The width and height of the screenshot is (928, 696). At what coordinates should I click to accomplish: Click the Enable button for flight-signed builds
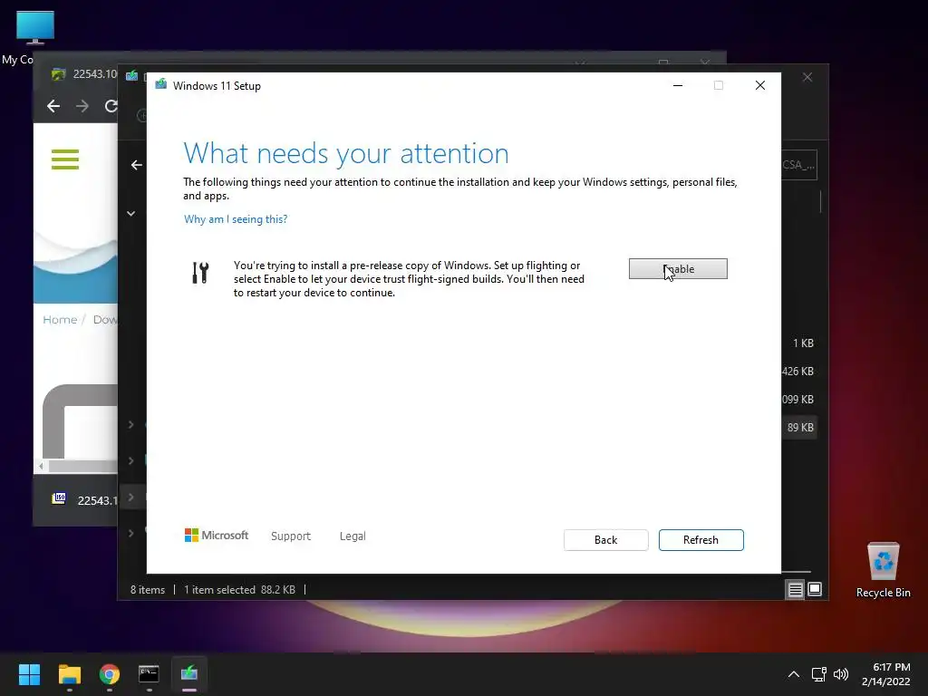pos(678,268)
